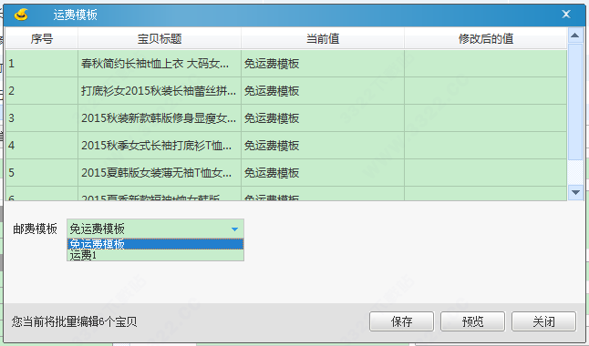Click the 关闭 button
Image resolution: width=589 pixels, height=346 pixels.
(543, 321)
